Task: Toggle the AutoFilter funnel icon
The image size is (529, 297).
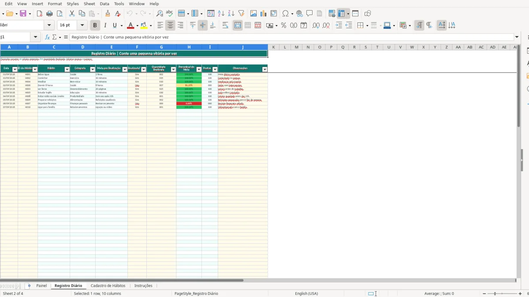Action: tap(241, 14)
